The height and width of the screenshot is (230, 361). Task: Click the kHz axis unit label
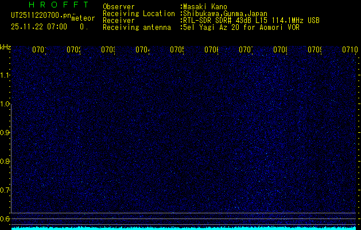5,48
